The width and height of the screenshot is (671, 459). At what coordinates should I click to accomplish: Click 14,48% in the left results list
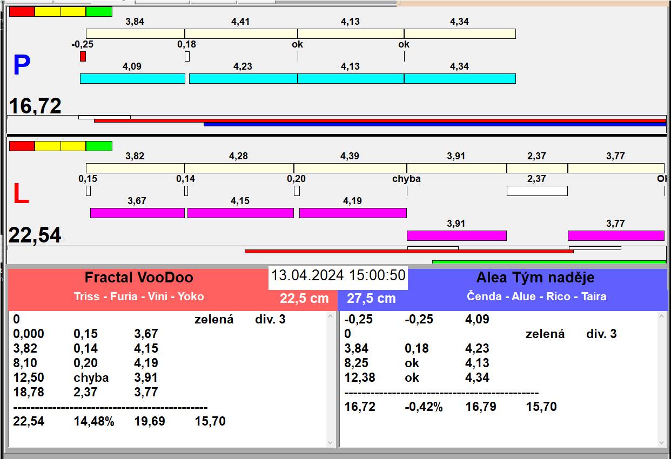pyautogui.click(x=93, y=422)
